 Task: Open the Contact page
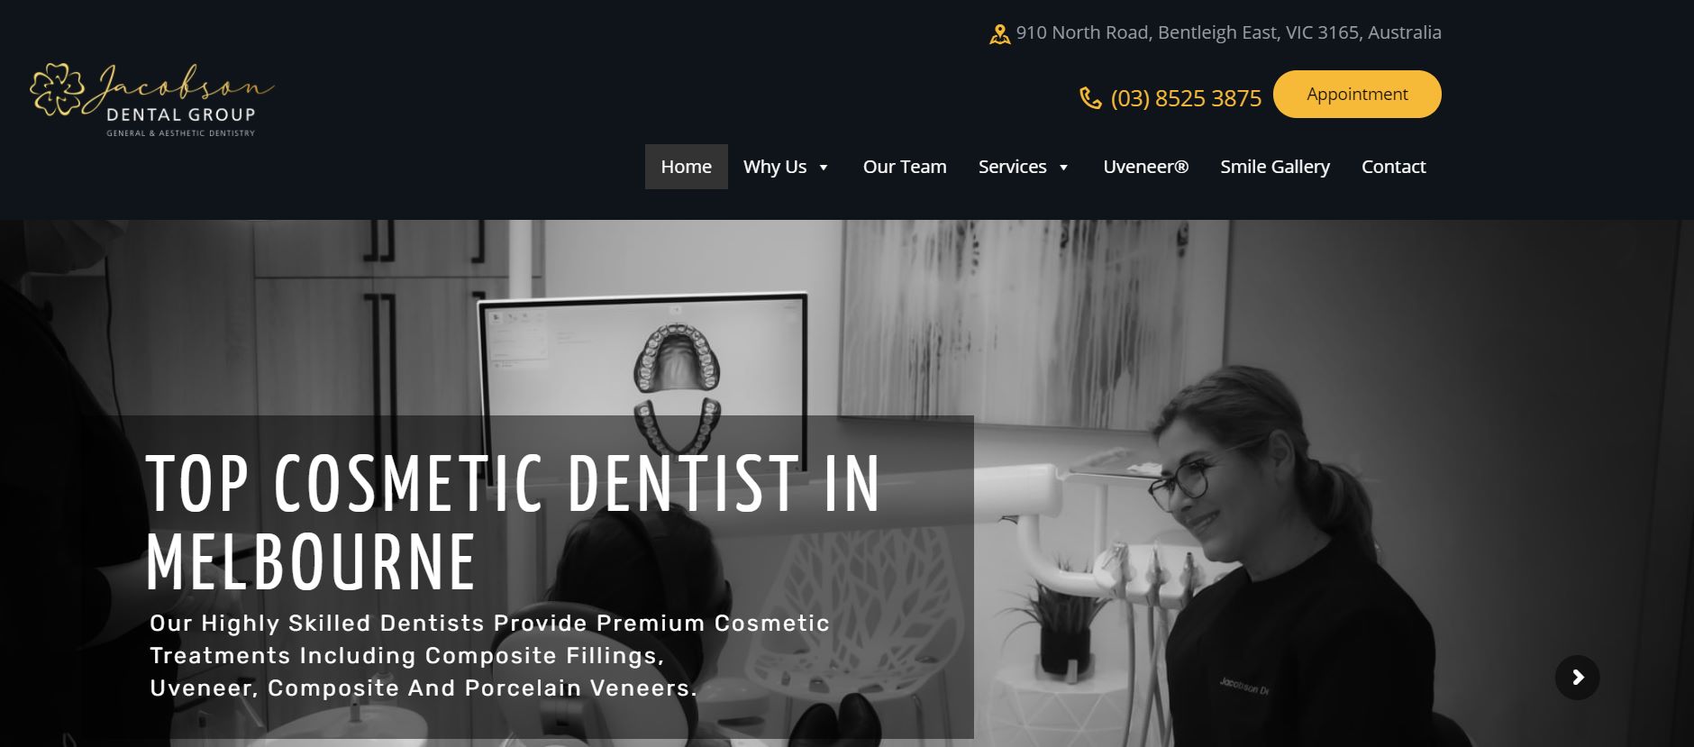1393,167
